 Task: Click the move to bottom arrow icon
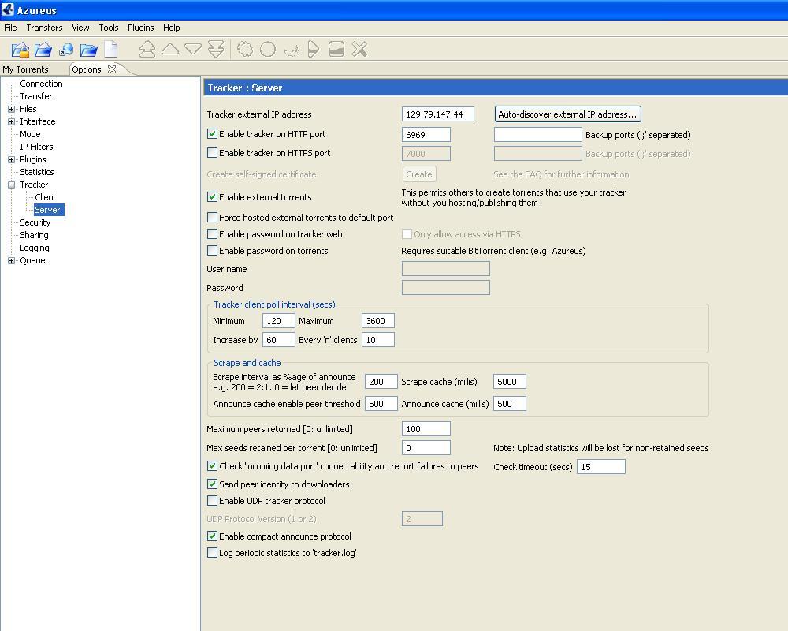coord(216,50)
